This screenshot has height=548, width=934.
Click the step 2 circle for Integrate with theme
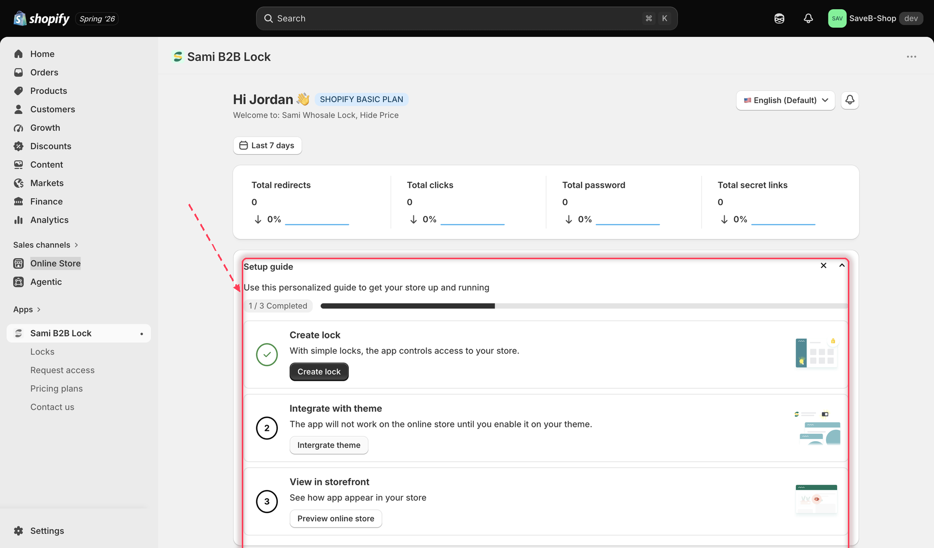point(267,428)
